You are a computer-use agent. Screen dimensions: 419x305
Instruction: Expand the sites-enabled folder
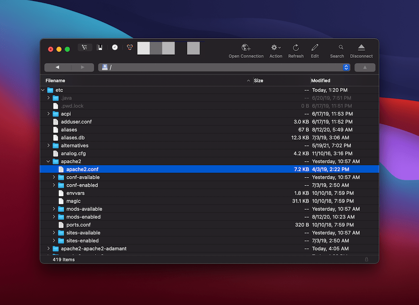(54, 241)
